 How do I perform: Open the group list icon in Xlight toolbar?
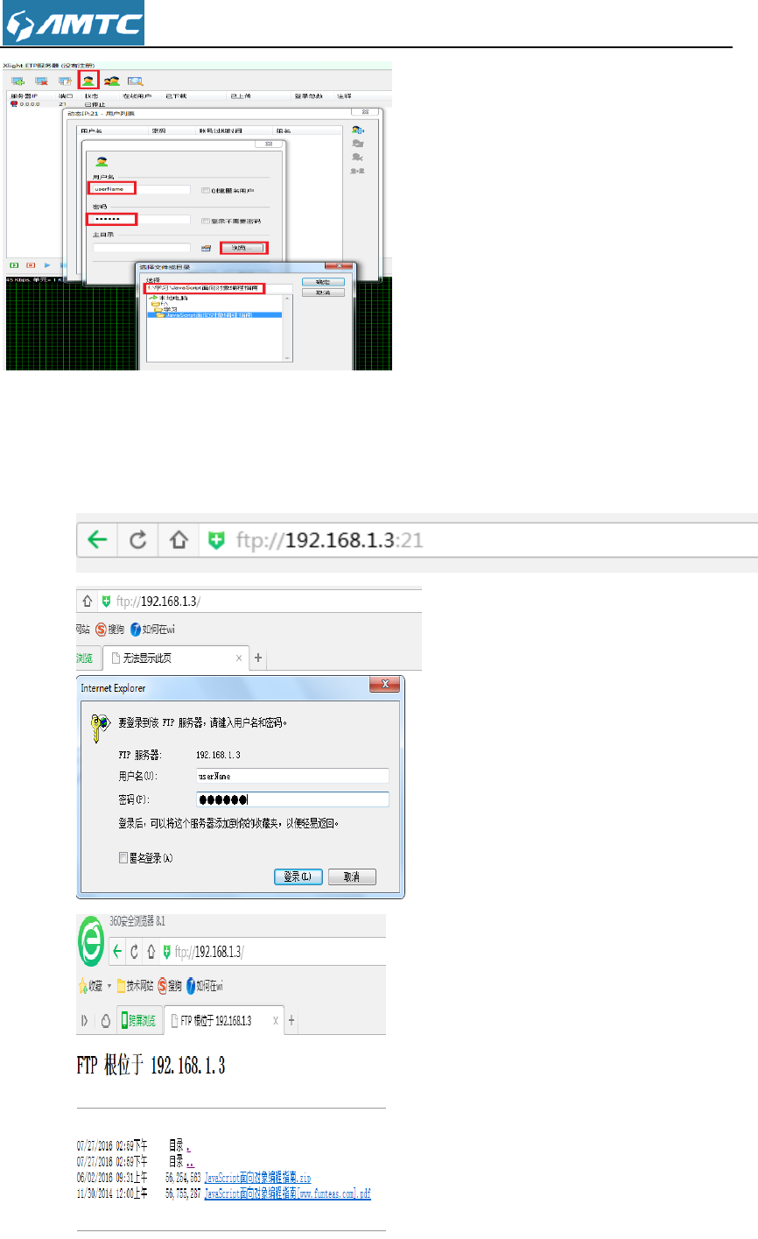pos(112,81)
